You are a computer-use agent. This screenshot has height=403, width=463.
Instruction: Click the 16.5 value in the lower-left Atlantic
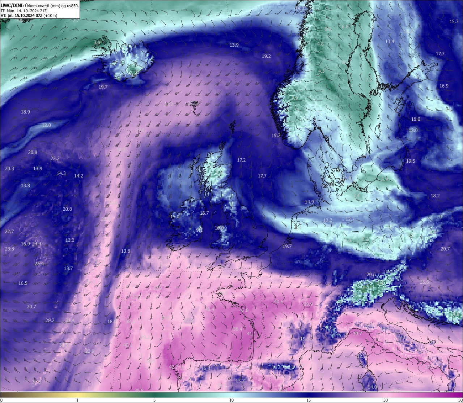pos(23,283)
